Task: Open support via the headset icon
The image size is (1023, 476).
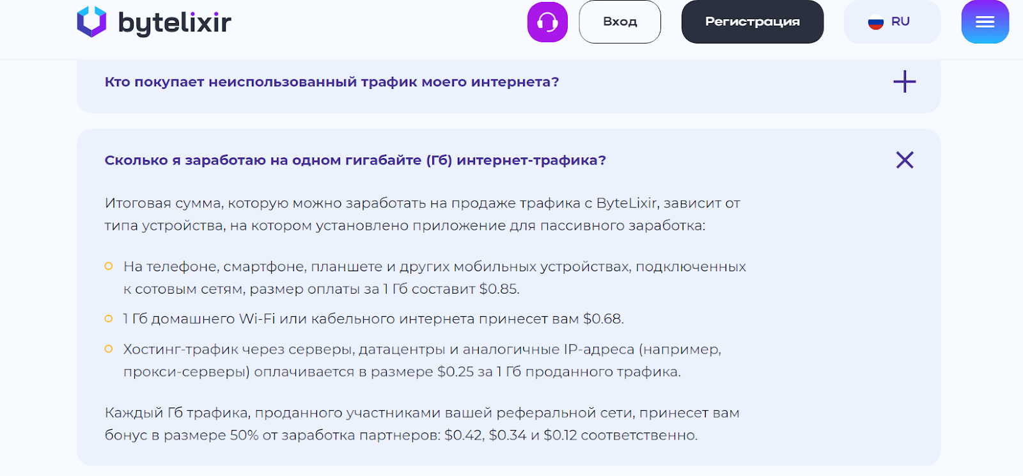Action: (x=547, y=22)
